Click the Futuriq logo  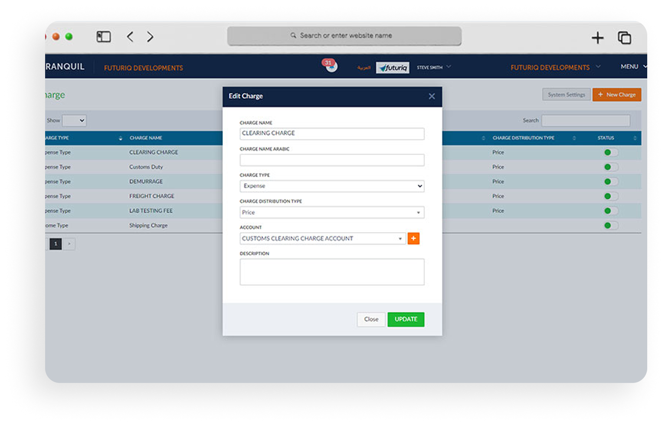393,68
